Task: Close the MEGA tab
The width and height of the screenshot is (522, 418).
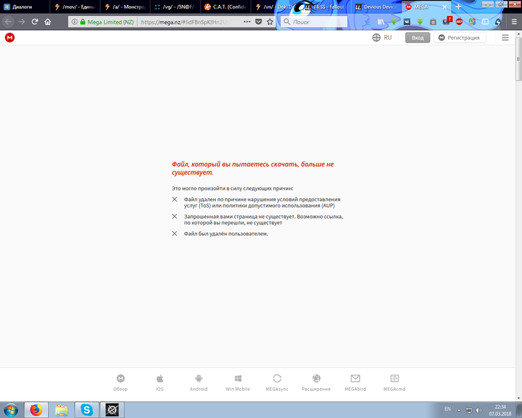Action: [444, 7]
